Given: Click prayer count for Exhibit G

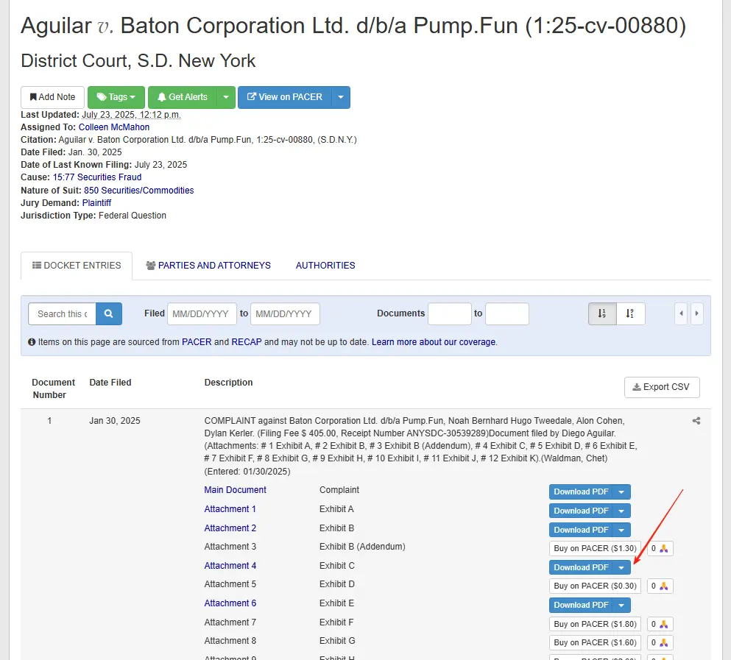Looking at the screenshot, I should tap(660, 642).
